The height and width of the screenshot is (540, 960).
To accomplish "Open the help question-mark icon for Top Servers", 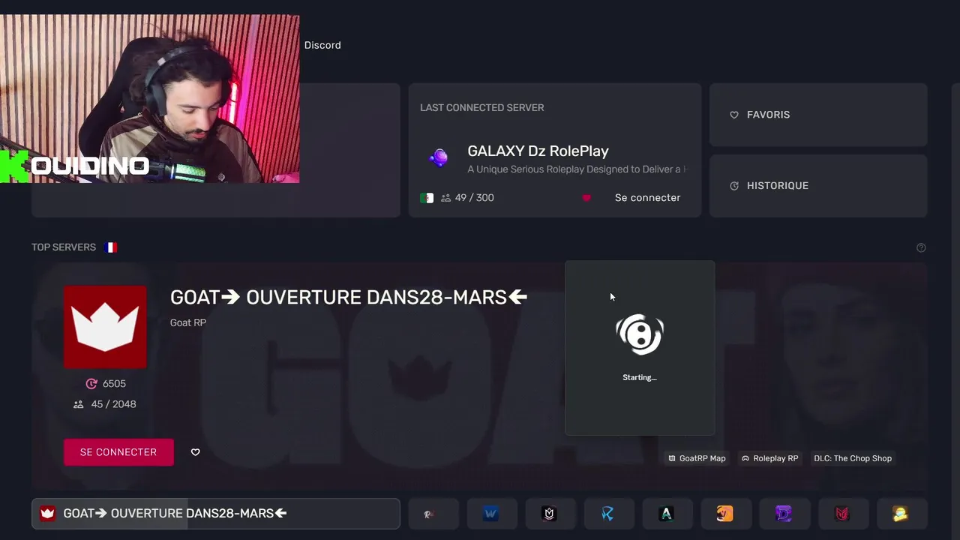I will point(921,247).
